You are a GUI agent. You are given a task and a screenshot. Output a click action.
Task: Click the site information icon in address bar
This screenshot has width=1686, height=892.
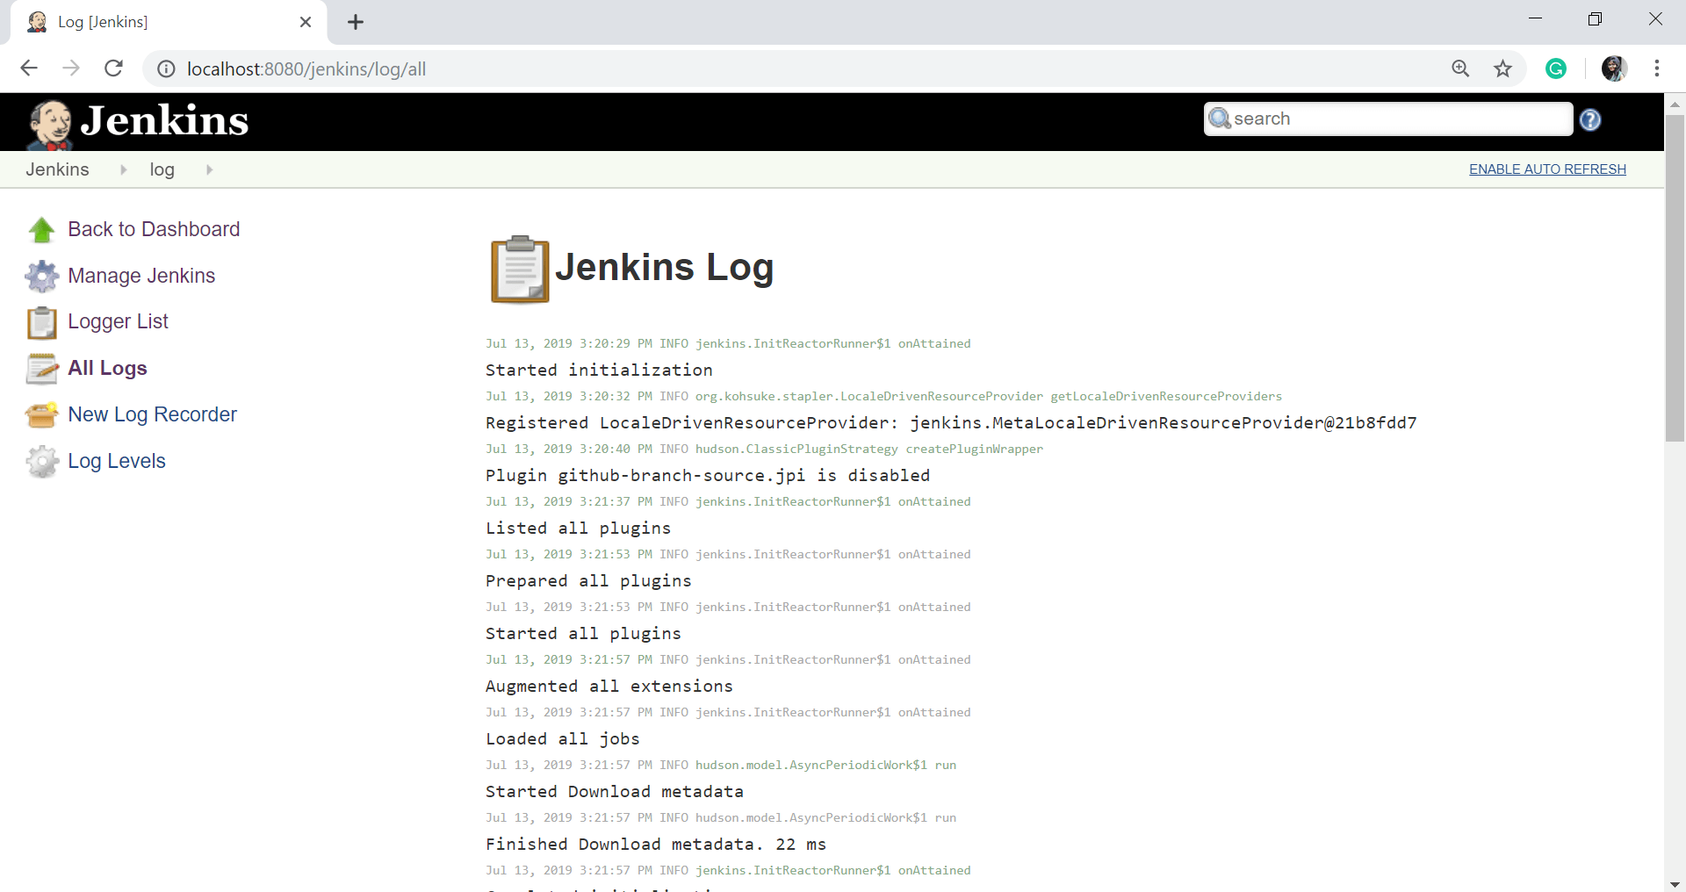pyautogui.click(x=166, y=69)
